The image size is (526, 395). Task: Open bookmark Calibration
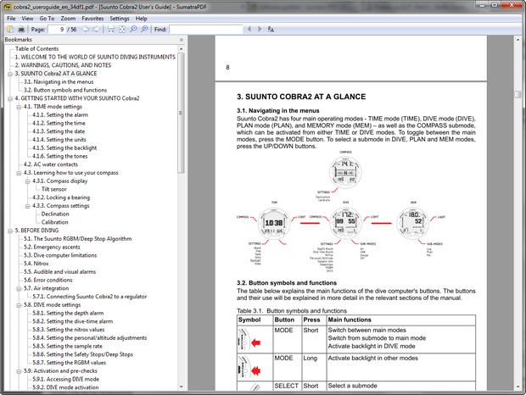click(54, 222)
